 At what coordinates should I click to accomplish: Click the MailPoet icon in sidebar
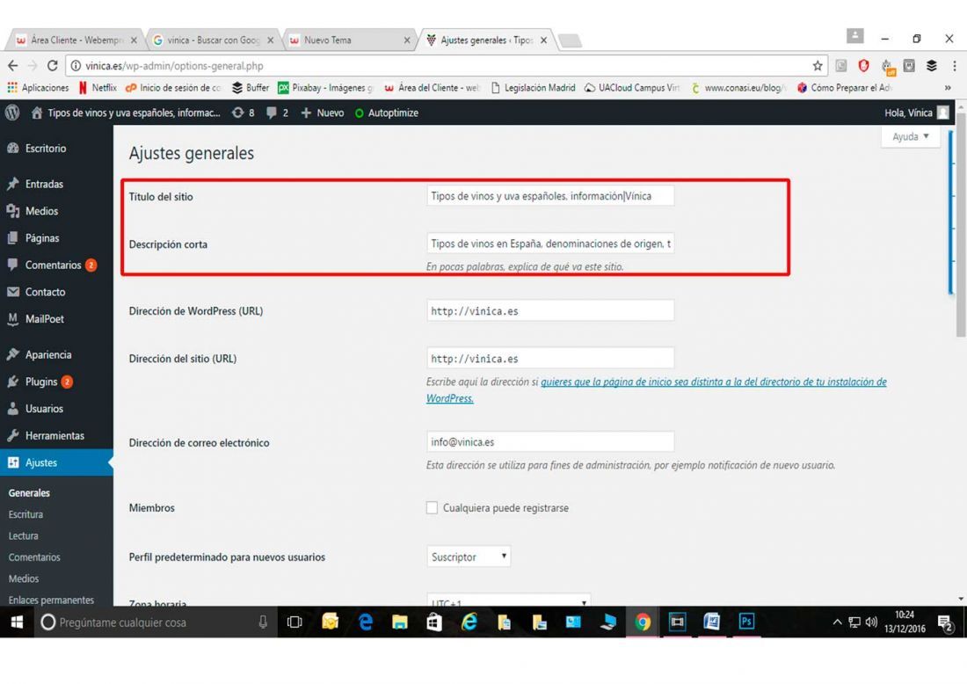[13, 319]
